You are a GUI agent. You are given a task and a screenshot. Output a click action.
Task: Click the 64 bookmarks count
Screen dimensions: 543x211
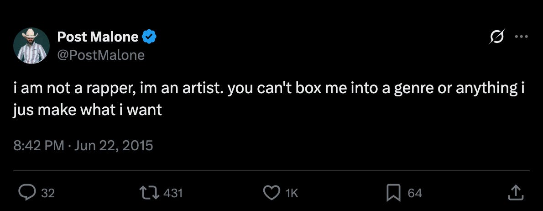click(415, 194)
